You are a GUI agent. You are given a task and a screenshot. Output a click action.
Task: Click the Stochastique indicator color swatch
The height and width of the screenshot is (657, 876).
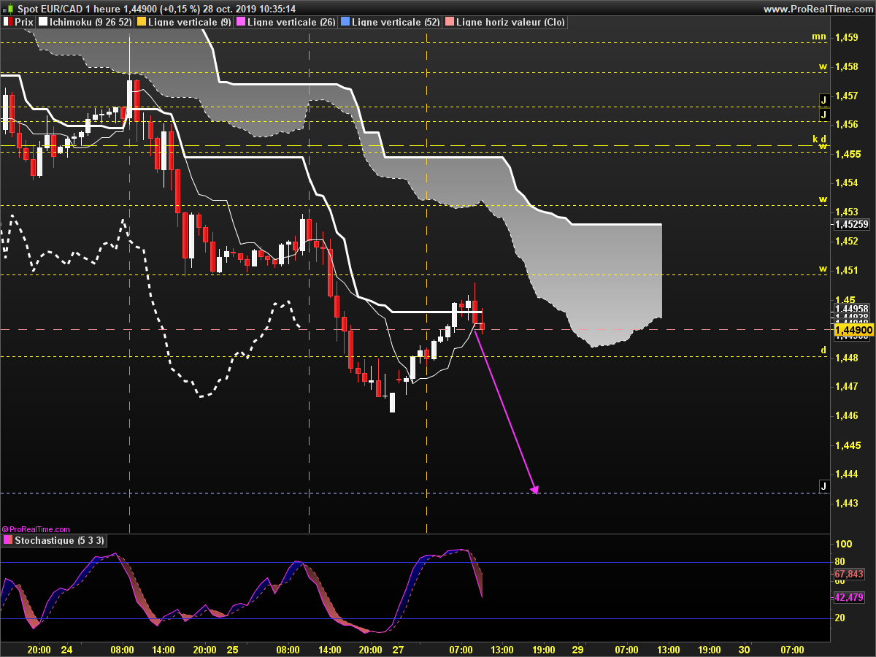point(8,540)
